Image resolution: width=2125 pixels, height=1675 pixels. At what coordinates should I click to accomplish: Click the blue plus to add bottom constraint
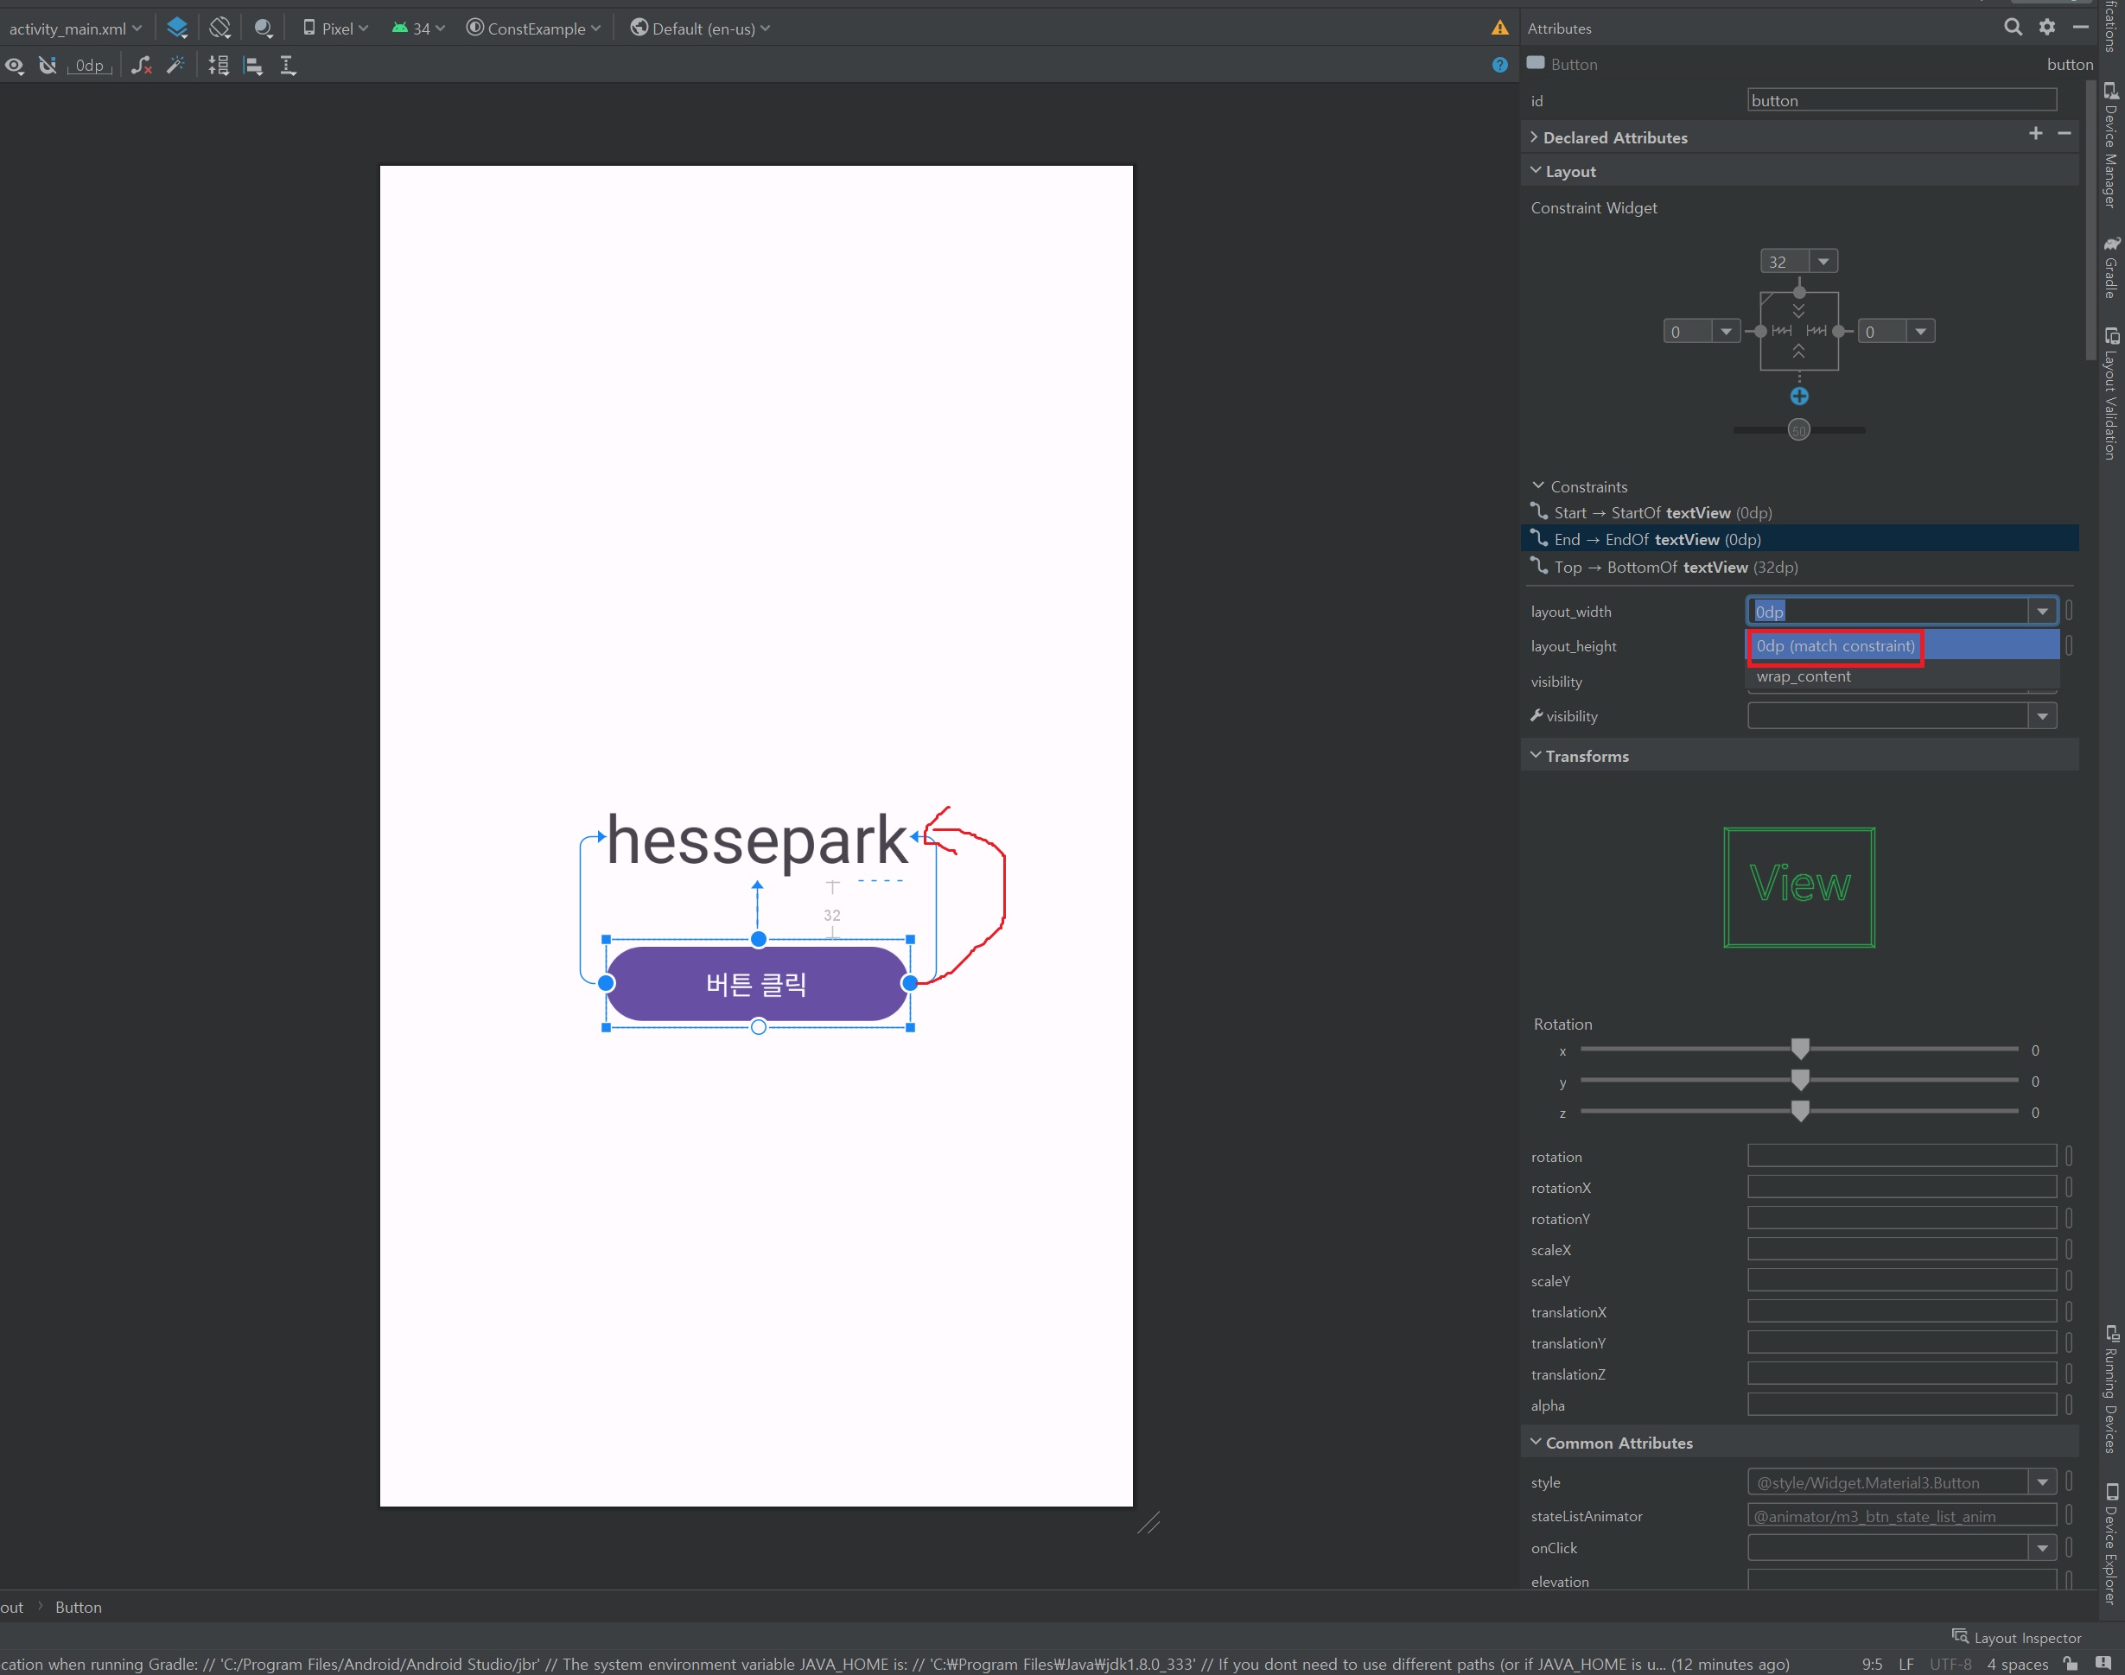coord(1798,397)
